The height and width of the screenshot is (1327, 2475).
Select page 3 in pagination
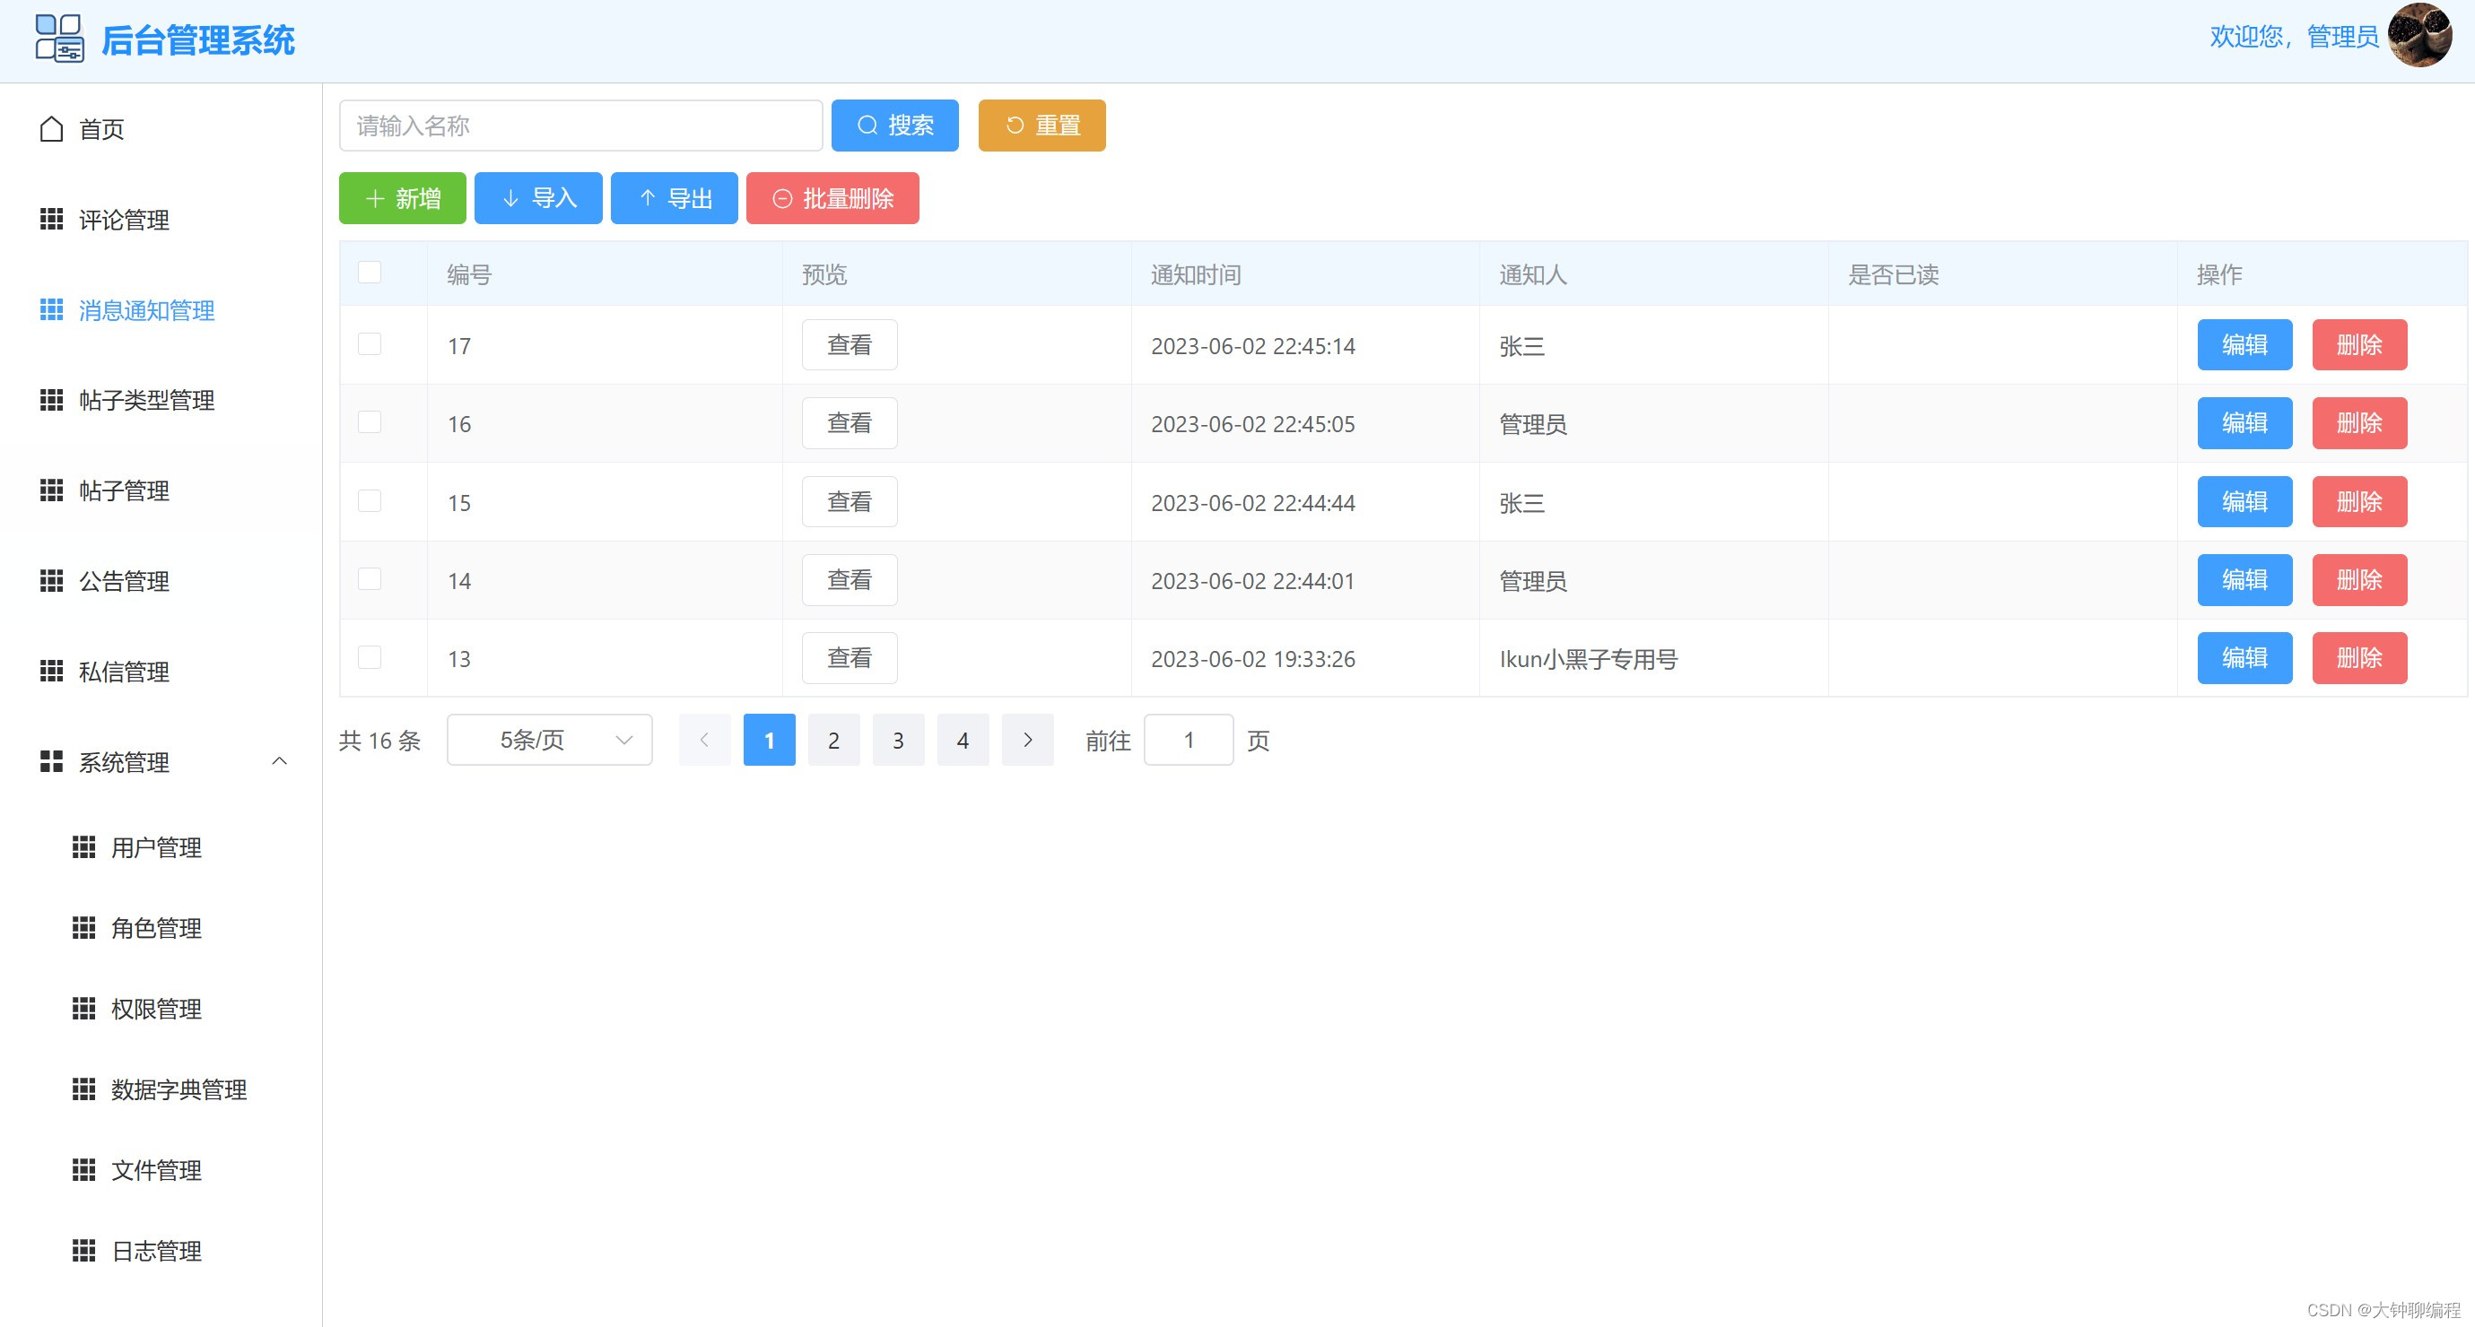point(898,740)
